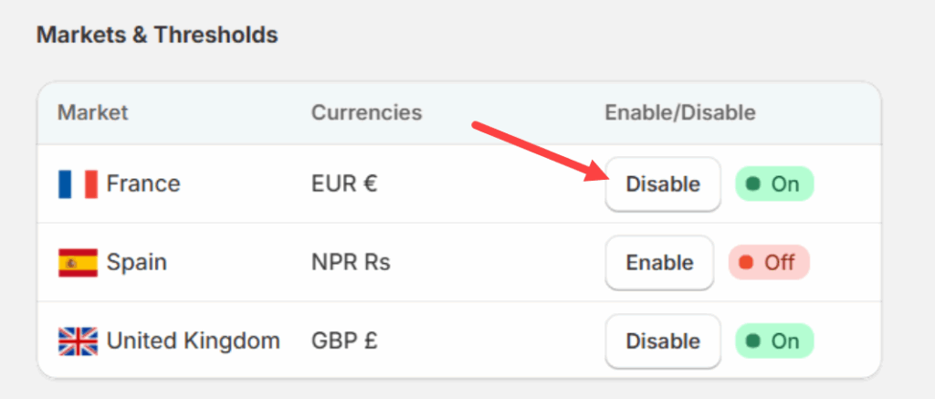Click the GBP £ currency cell
935x399 pixels.
345,341
